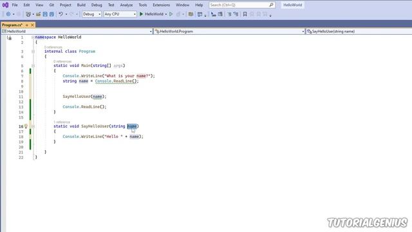Pin the Program.cs tab
The height and width of the screenshot is (232, 412).
click(27, 25)
